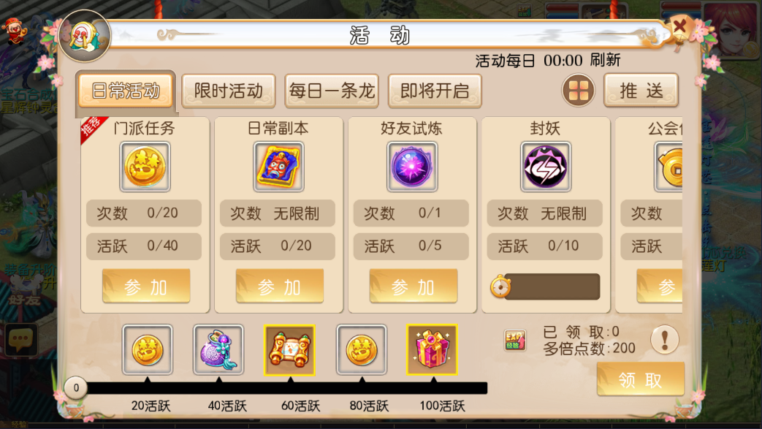
Task: Click the 80活跃 gold coin reward
Action: (362, 350)
